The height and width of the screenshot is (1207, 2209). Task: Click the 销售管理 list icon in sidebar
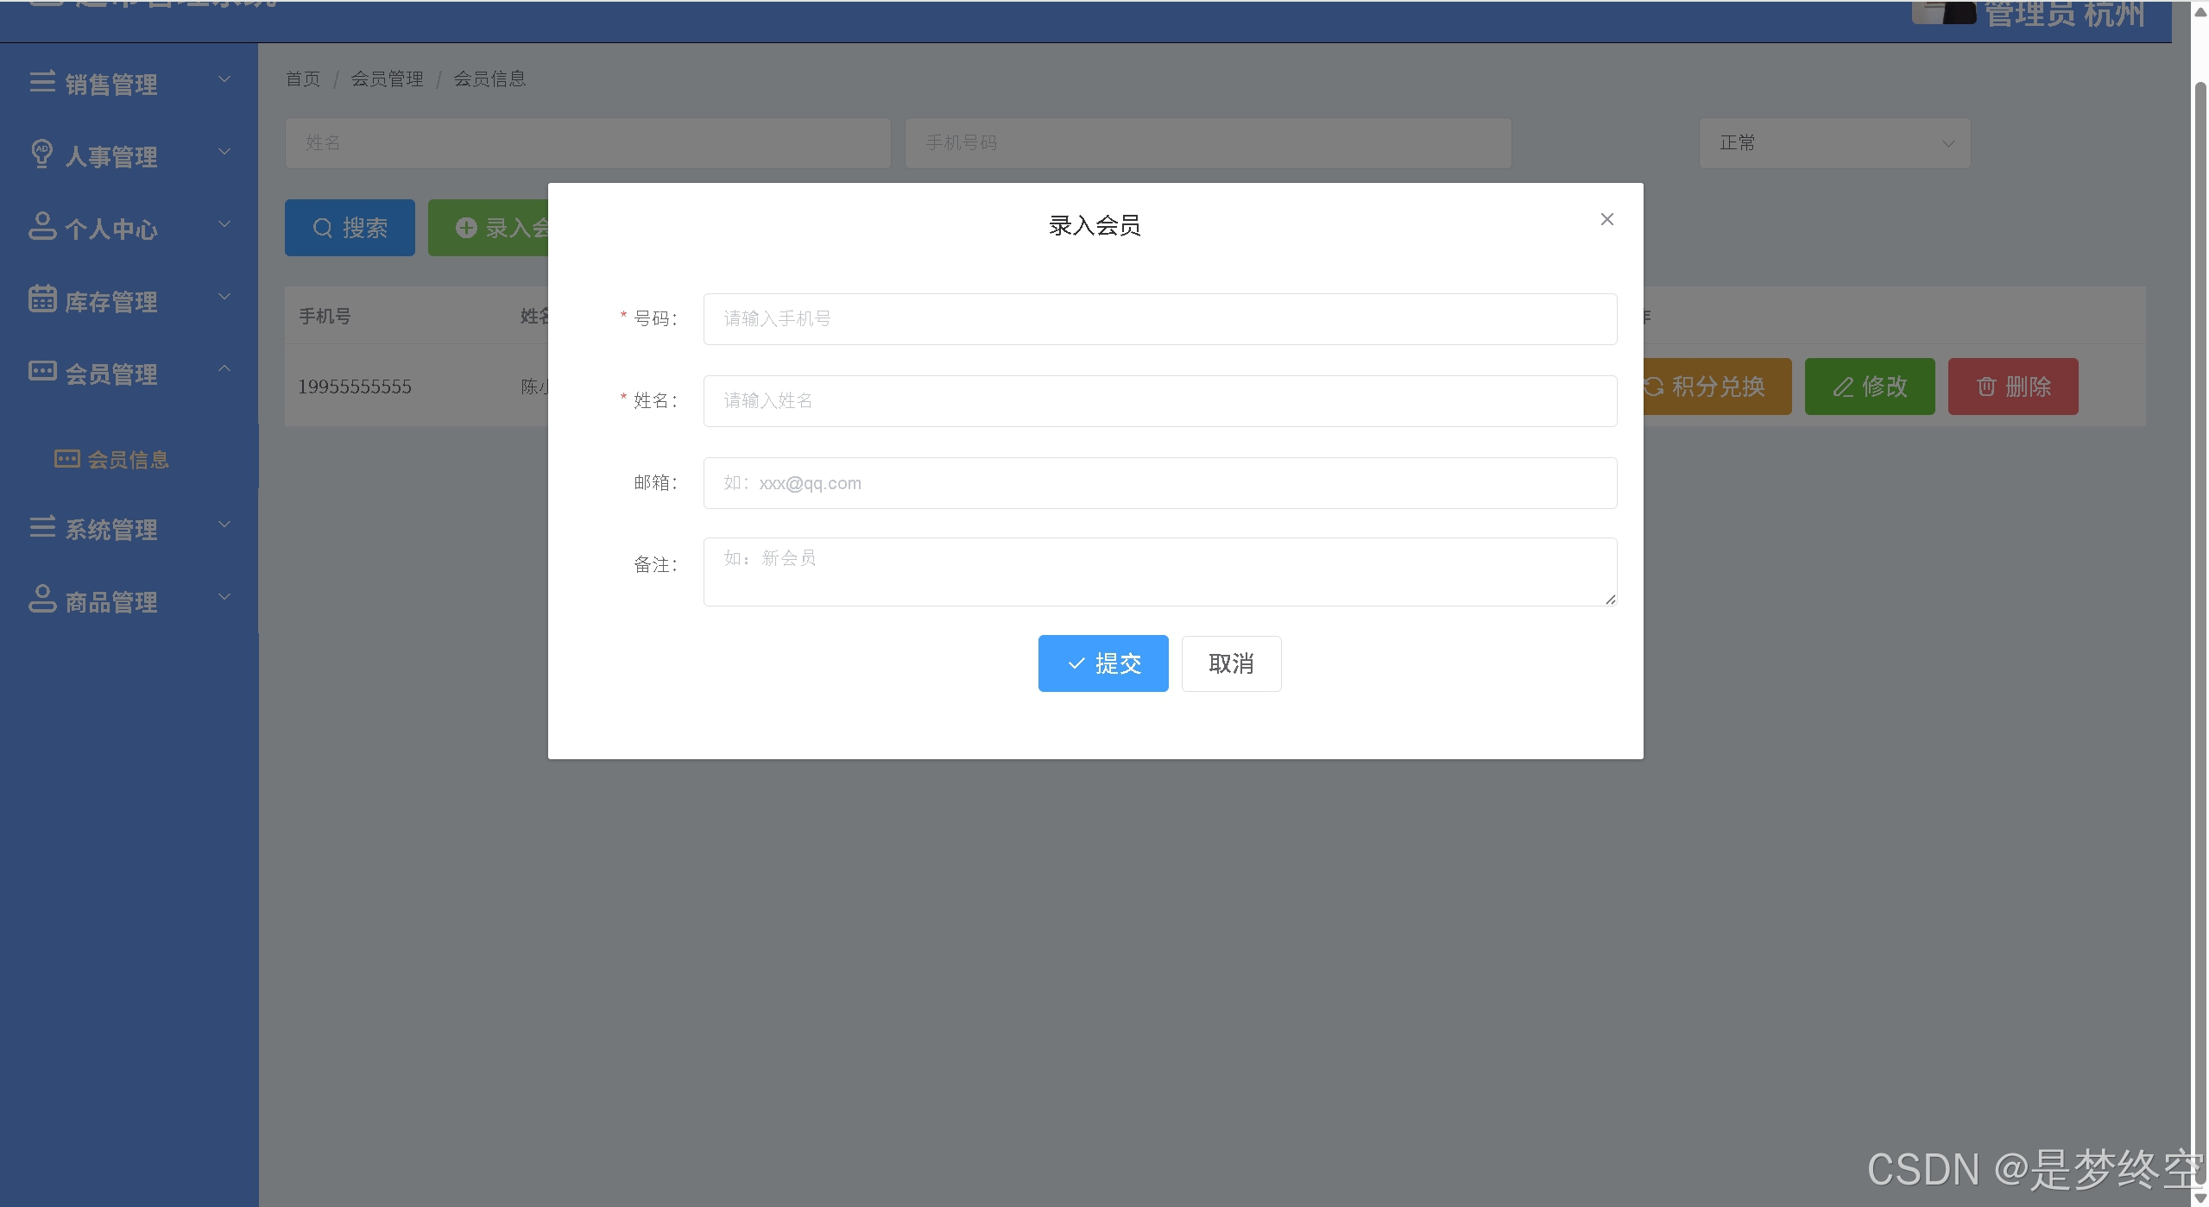[x=42, y=82]
